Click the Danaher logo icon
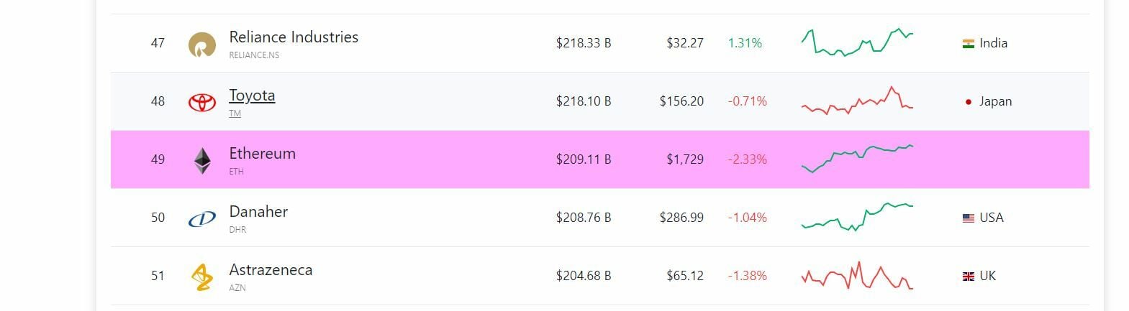 [x=201, y=218]
